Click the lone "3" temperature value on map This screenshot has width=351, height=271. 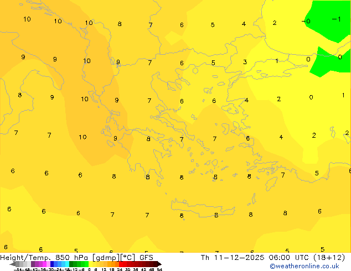coord(245,62)
